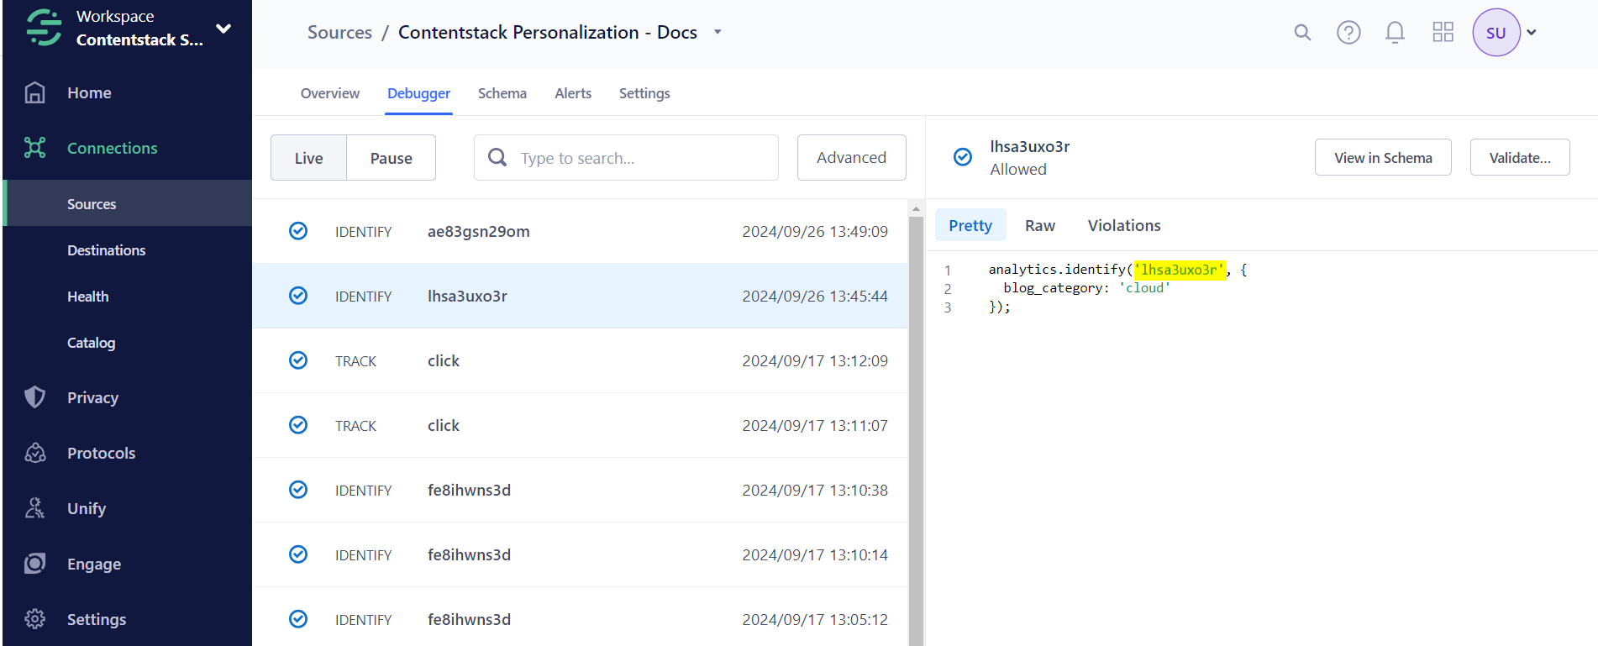The image size is (1598, 646).
Task: Click the blog_category code line
Action: point(1086,287)
